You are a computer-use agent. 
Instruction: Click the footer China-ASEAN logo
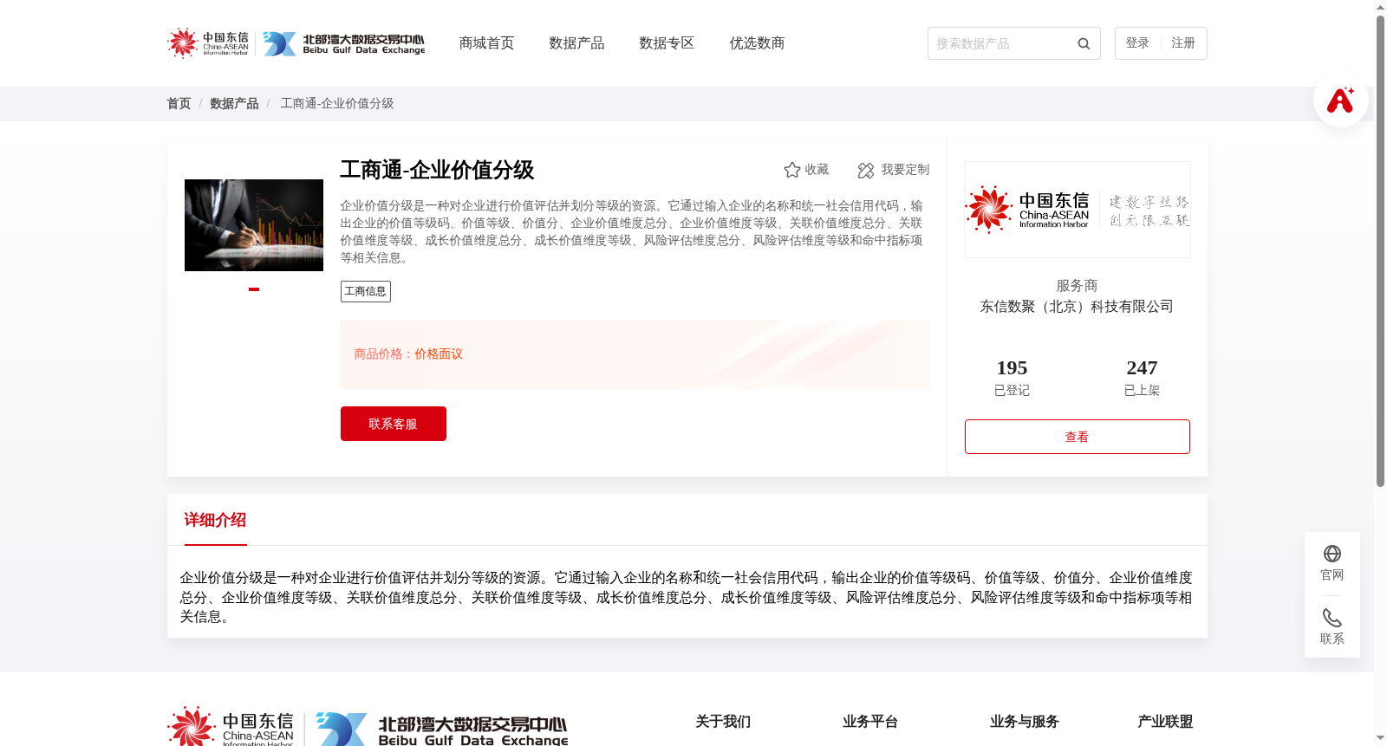click(231, 726)
